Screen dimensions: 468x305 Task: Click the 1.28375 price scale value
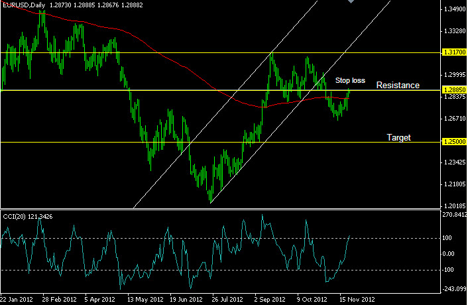(x=455, y=97)
